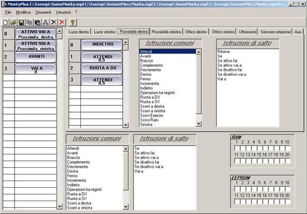Image resolution: width=307 pixels, height=214 pixels.
Task: Open the Ottico destro tab
Action: click(196, 32)
